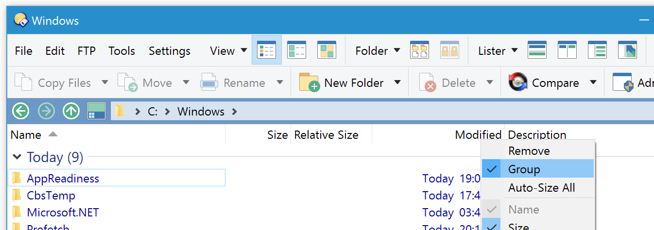The image size is (654, 230).
Task: Open the File menu
Action: pyautogui.click(x=23, y=50)
